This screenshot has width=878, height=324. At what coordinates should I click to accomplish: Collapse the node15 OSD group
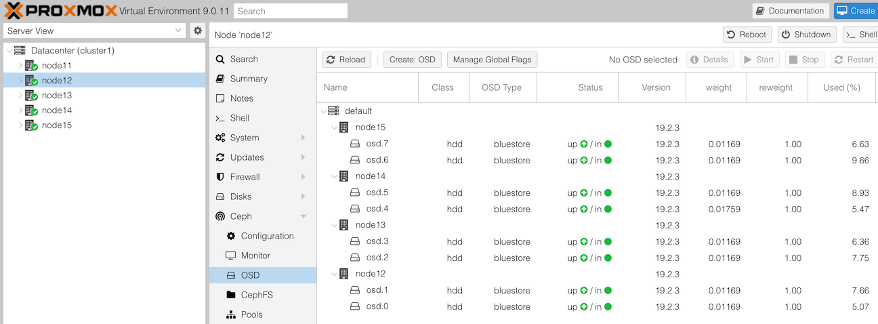click(333, 127)
